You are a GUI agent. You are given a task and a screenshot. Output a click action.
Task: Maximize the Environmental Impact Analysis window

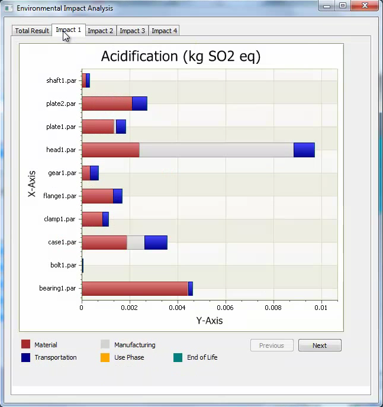pos(342,6)
